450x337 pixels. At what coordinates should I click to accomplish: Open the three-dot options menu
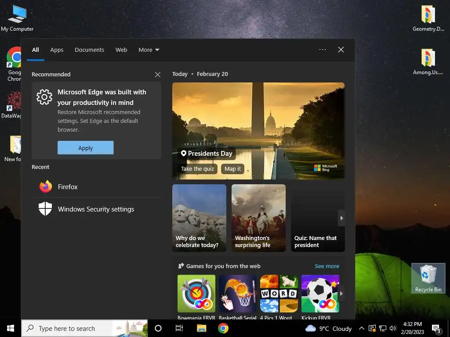[323, 50]
